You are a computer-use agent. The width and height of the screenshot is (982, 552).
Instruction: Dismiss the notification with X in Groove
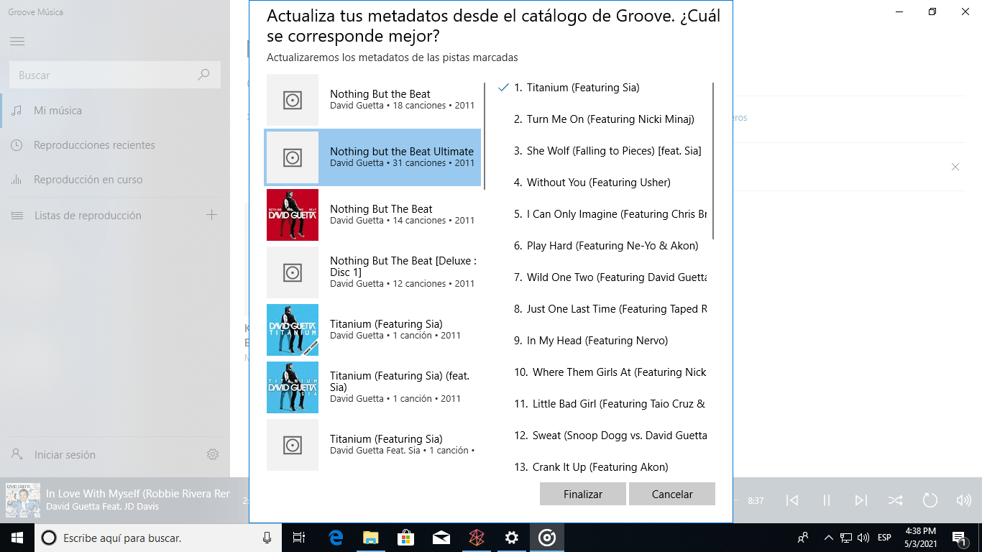[955, 167]
